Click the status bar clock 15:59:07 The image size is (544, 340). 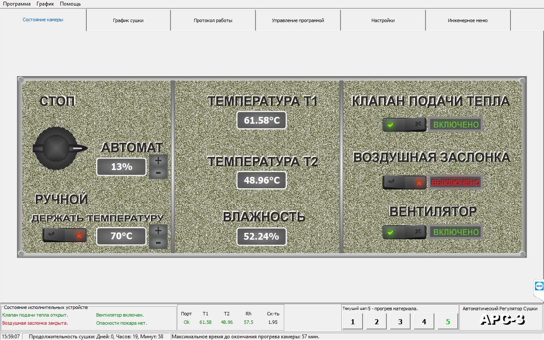pyautogui.click(x=11, y=336)
